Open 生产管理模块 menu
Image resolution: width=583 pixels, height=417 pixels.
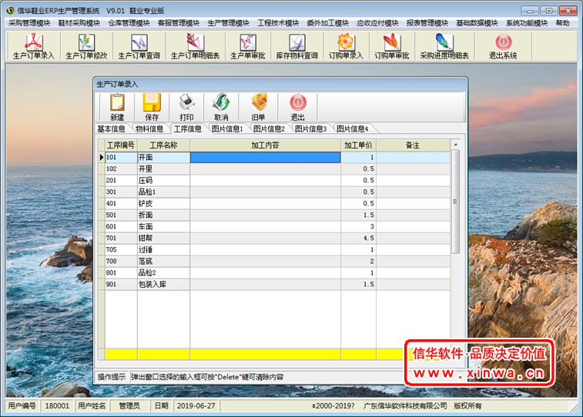(228, 23)
